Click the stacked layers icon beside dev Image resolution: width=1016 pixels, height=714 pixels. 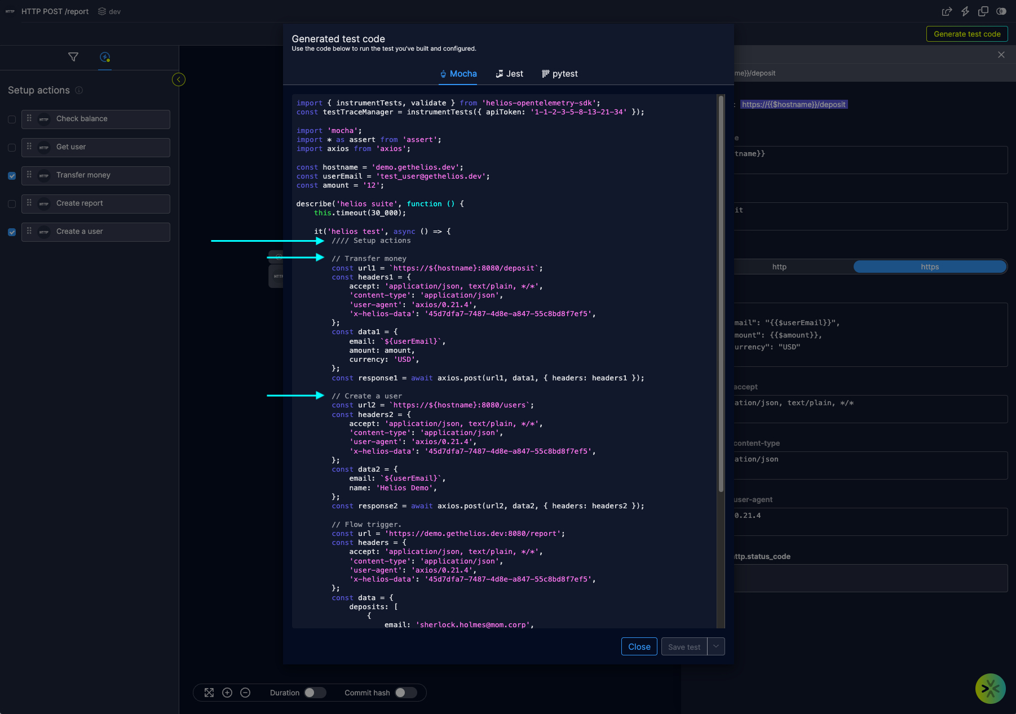click(102, 11)
